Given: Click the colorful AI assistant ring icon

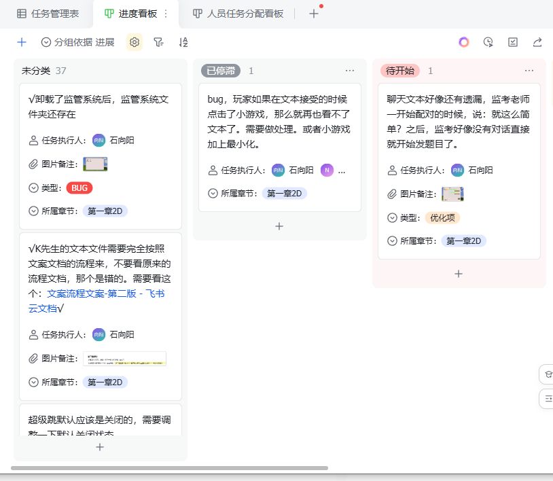Looking at the screenshot, I should click(464, 42).
